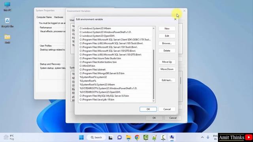The width and height of the screenshot is (253, 142).
Task: Confirm the Edit environment variable dialog with OK
Action: click(x=148, y=109)
